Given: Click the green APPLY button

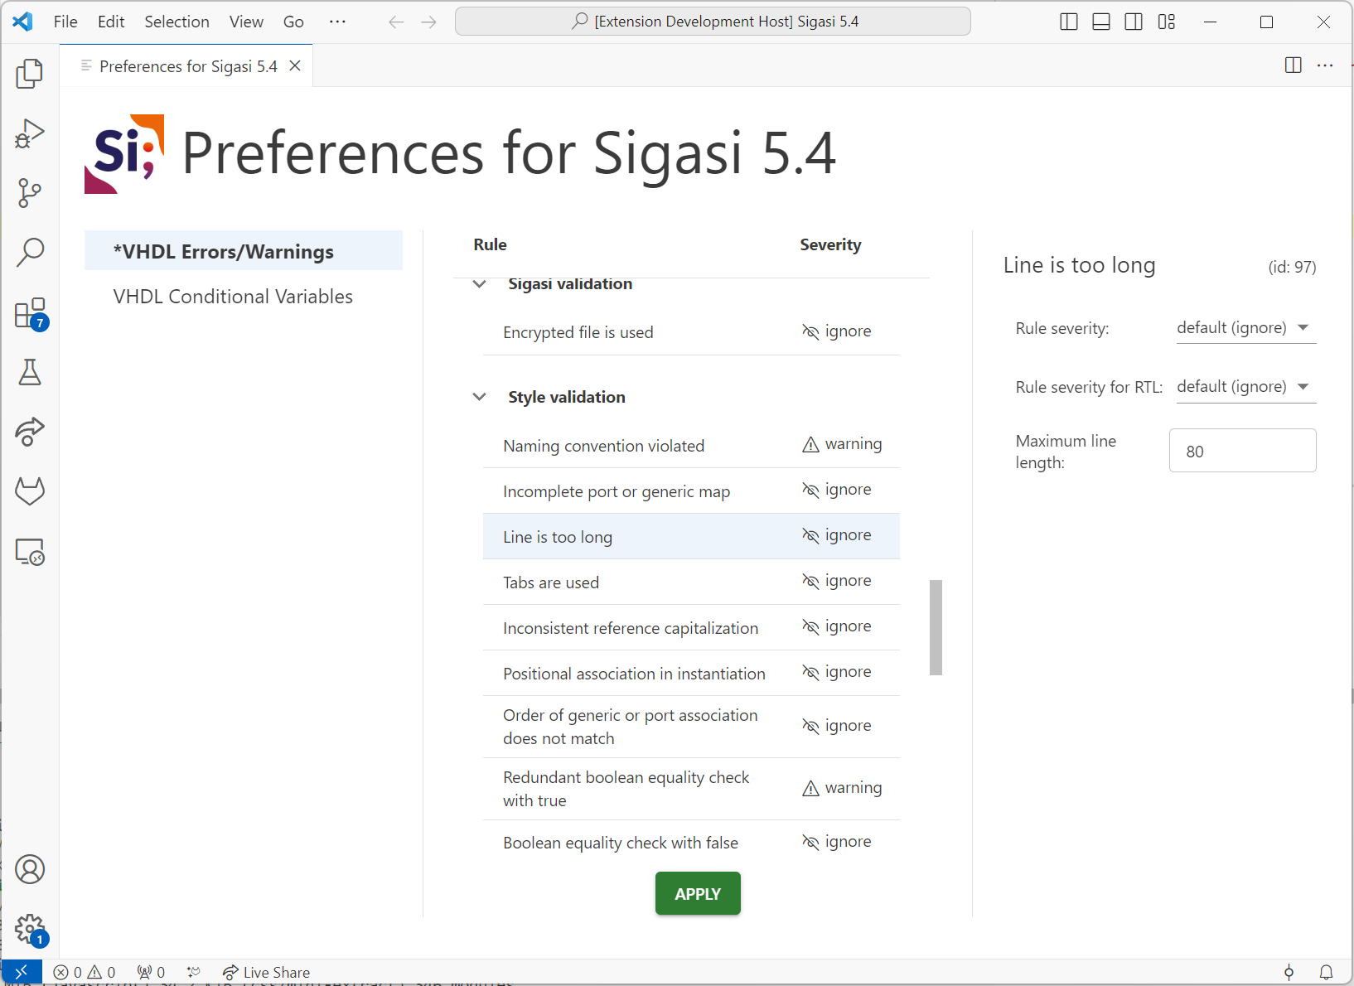Looking at the screenshot, I should 698,894.
